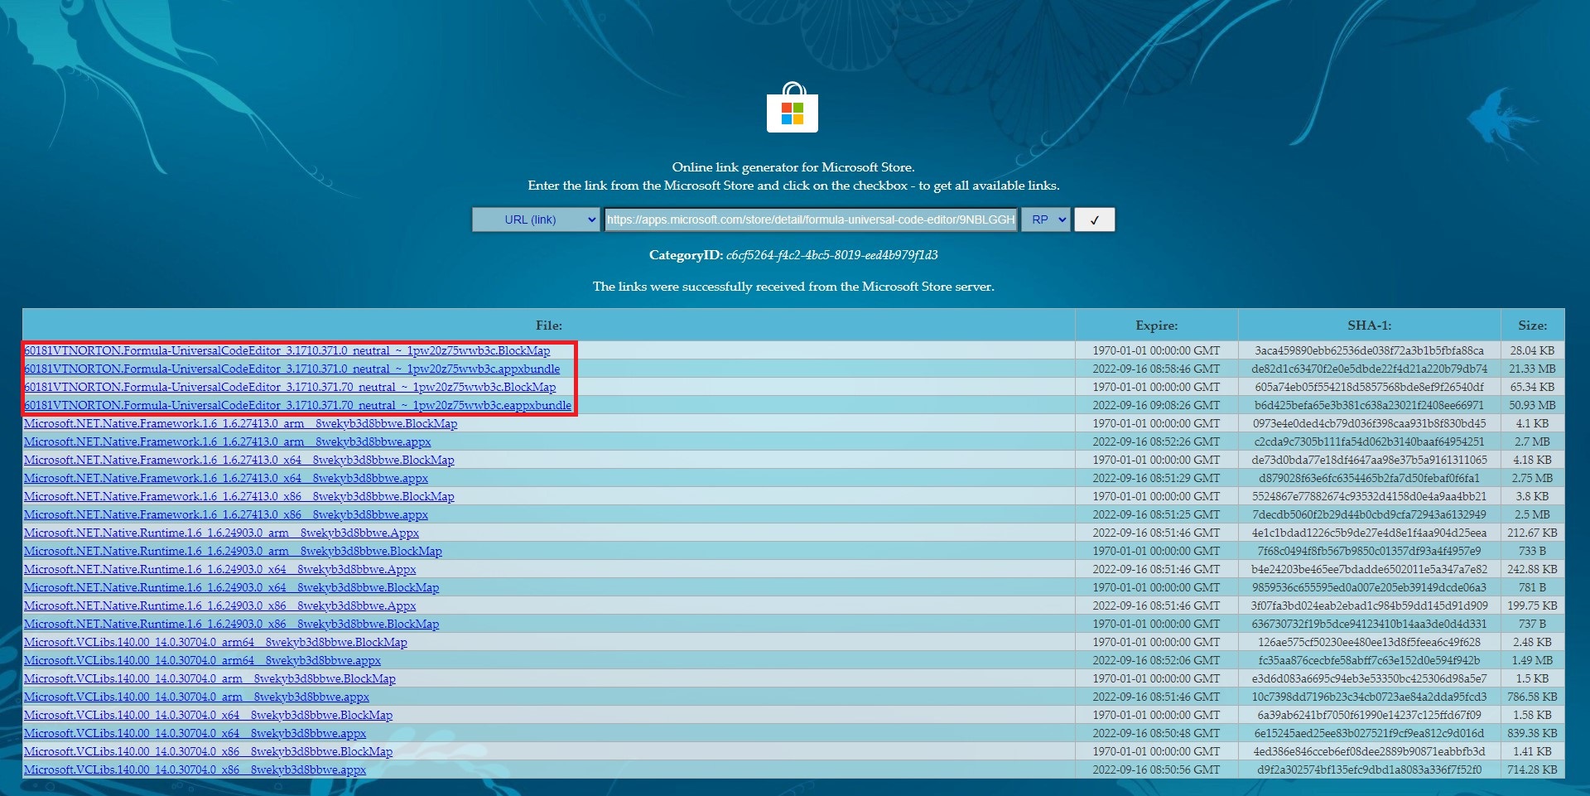Click expire time 2022-09-16 09:08:26 GMT
This screenshot has width=1590, height=796.
1156,405
